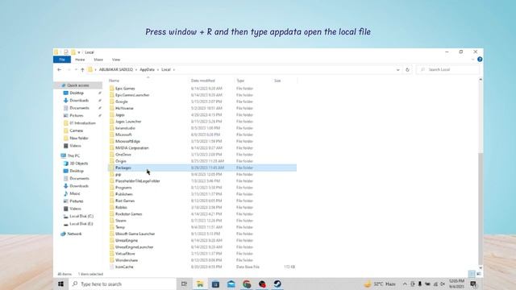This screenshot has height=290, width=516.
Task: Select the Origin folder
Action: tap(121, 161)
